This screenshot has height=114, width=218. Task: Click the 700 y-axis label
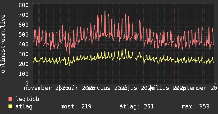24,15
